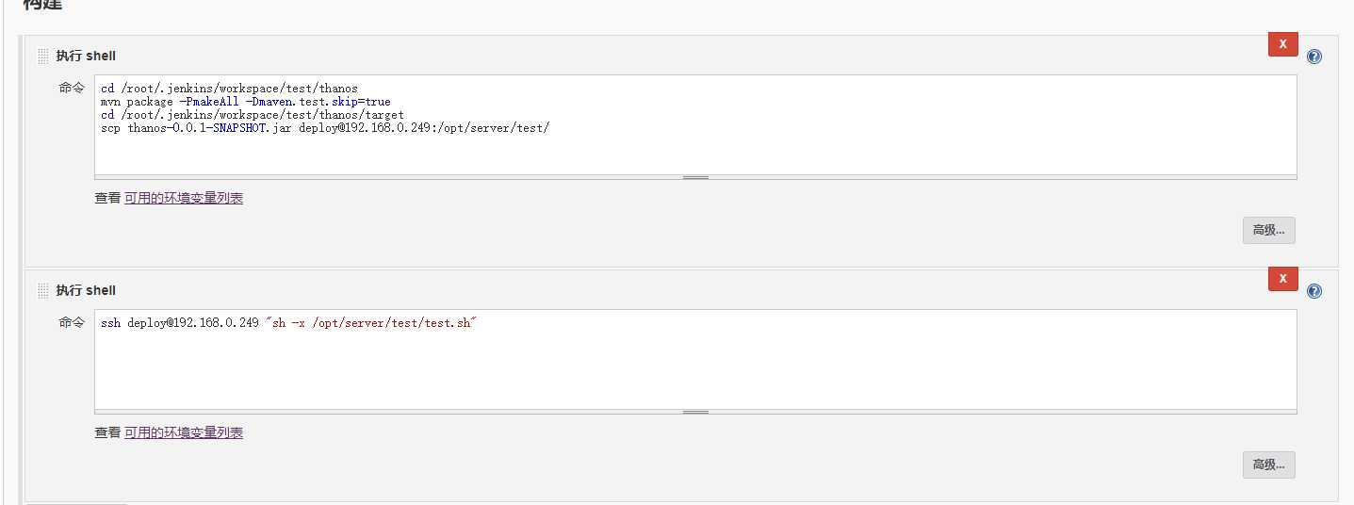Focus the ssh deploy command text

point(289,323)
